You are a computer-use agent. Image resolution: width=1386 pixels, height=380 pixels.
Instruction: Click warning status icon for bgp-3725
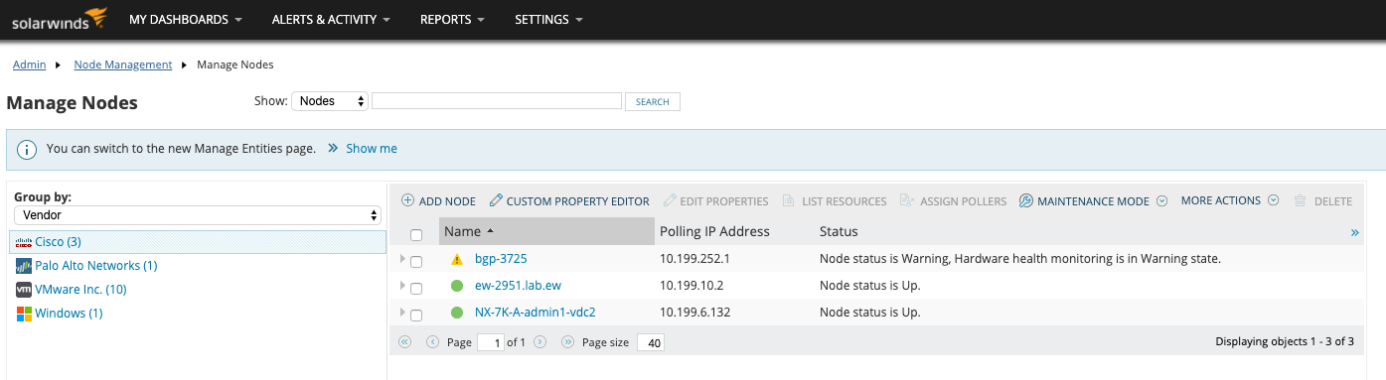tap(457, 259)
